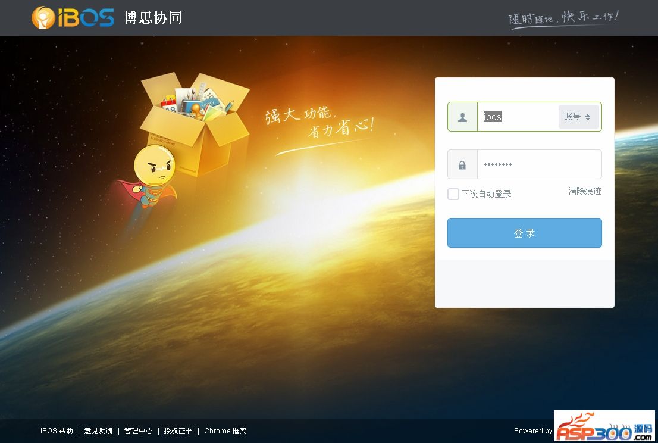Click the lock icon beside password field
Image resolution: width=658 pixels, height=443 pixels.
(462, 165)
